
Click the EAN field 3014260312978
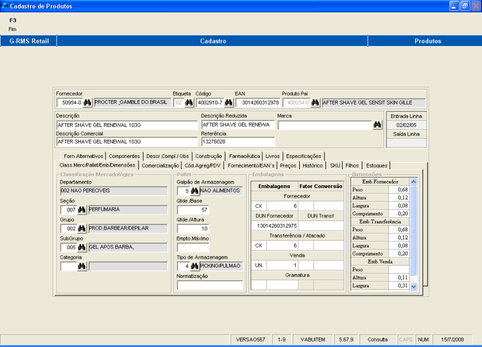[x=258, y=103]
